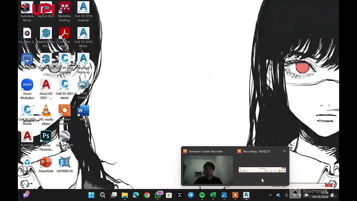
Task: Open Telegram from the taskbar
Action: tap(191, 195)
